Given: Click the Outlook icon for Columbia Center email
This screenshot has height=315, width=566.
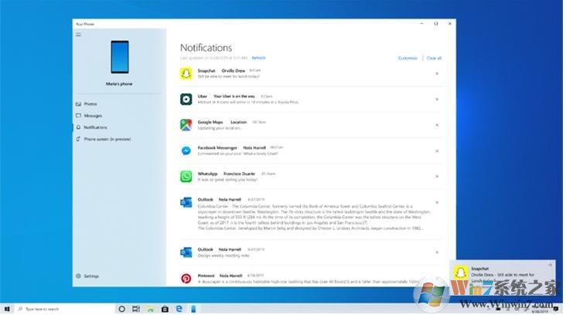Looking at the screenshot, I should pyautogui.click(x=186, y=202).
